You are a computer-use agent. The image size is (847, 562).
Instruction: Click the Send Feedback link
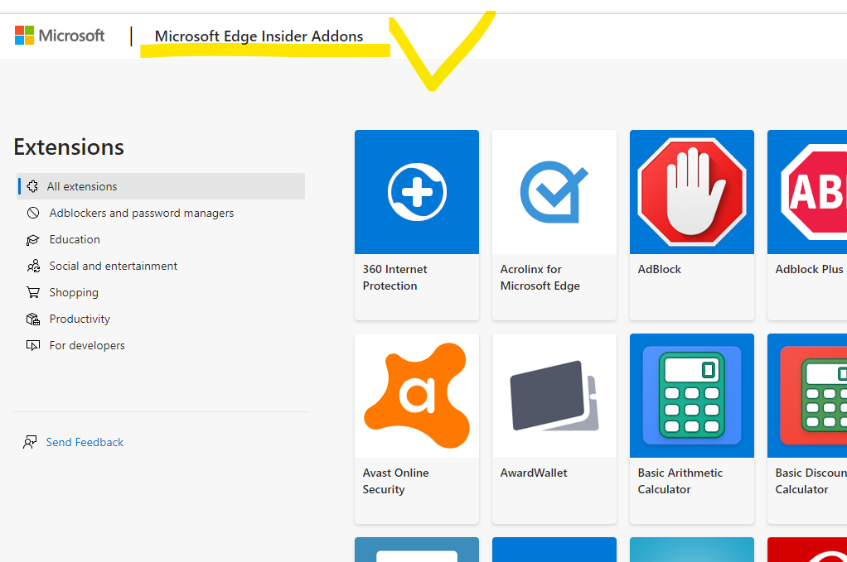point(85,442)
